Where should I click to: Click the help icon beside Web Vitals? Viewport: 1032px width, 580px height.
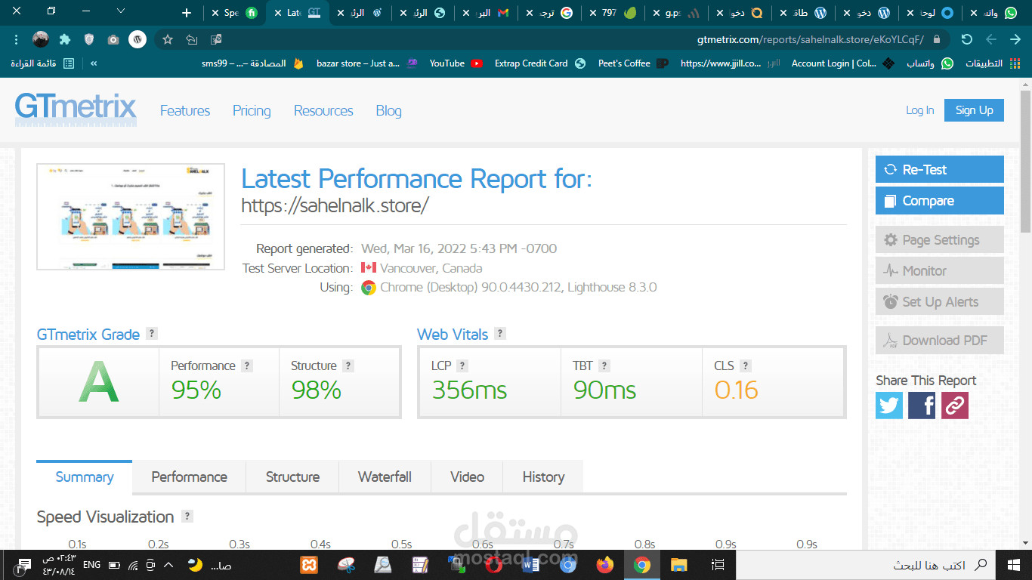click(x=500, y=333)
